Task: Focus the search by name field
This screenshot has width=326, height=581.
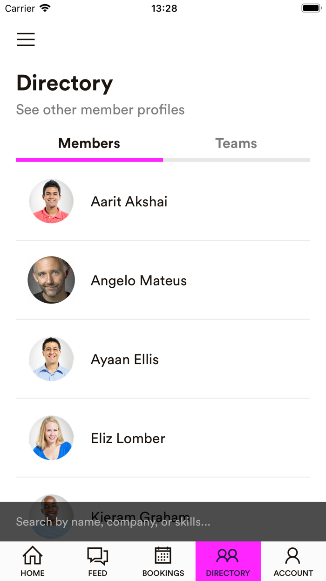Action: 163,522
